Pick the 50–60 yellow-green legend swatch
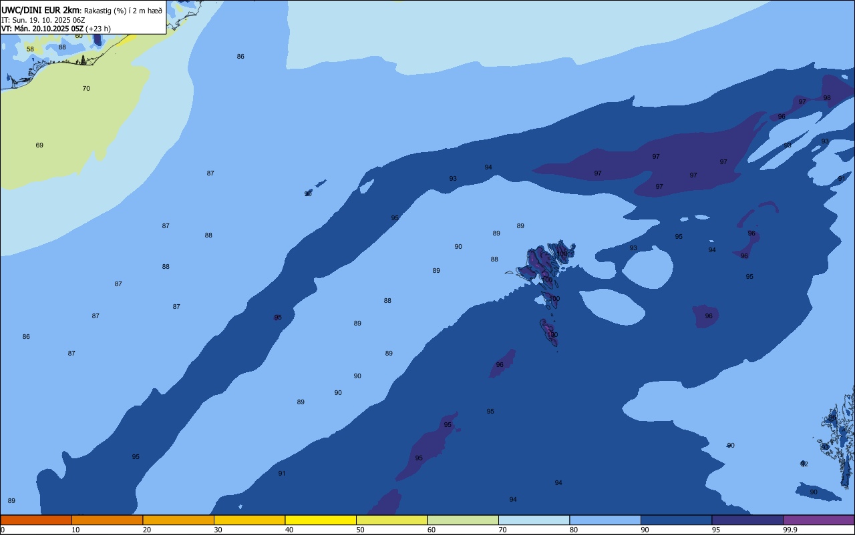 tap(391, 520)
